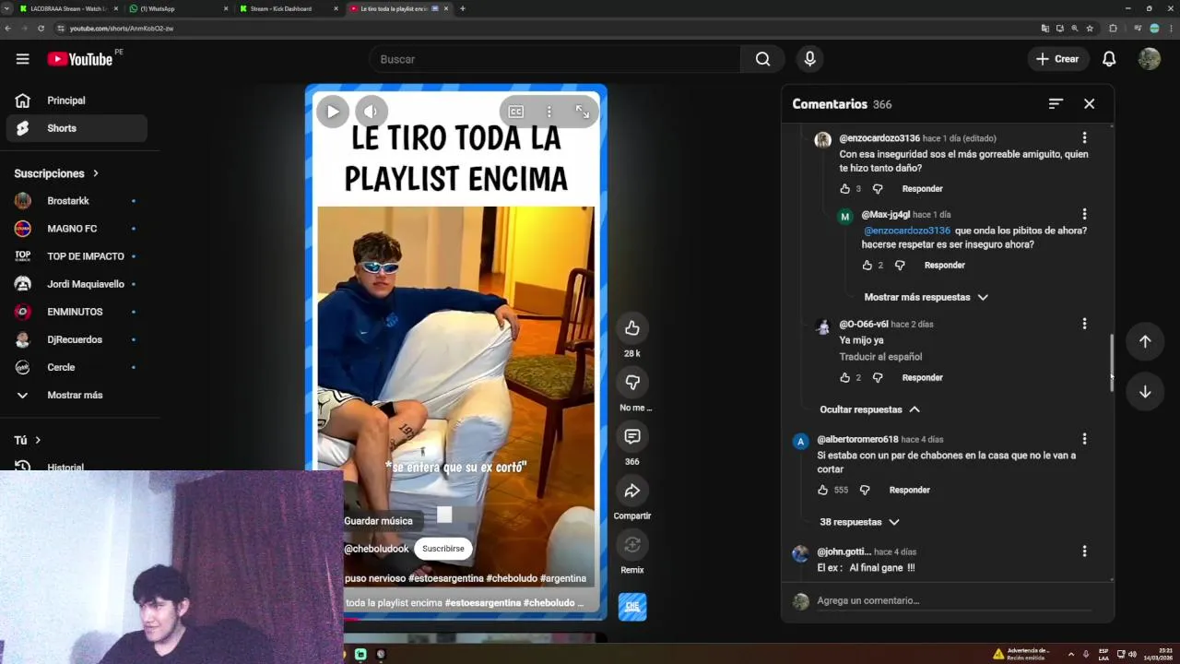Open options for the 'Ya mijo ya' comment
1180x664 pixels.
point(1084,325)
